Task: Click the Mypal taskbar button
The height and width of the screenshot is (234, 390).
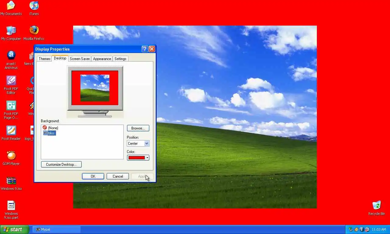Action: (x=57, y=229)
